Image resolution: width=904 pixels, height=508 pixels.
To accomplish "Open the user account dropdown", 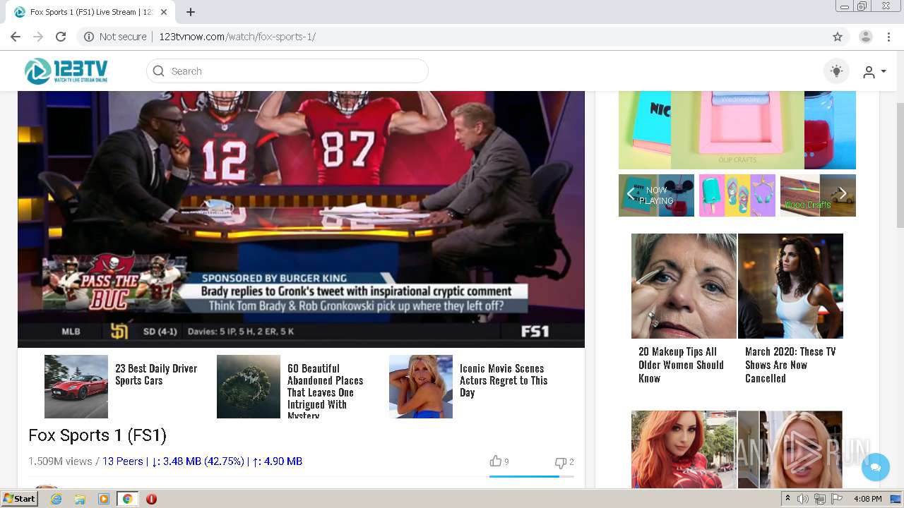I will (x=874, y=72).
